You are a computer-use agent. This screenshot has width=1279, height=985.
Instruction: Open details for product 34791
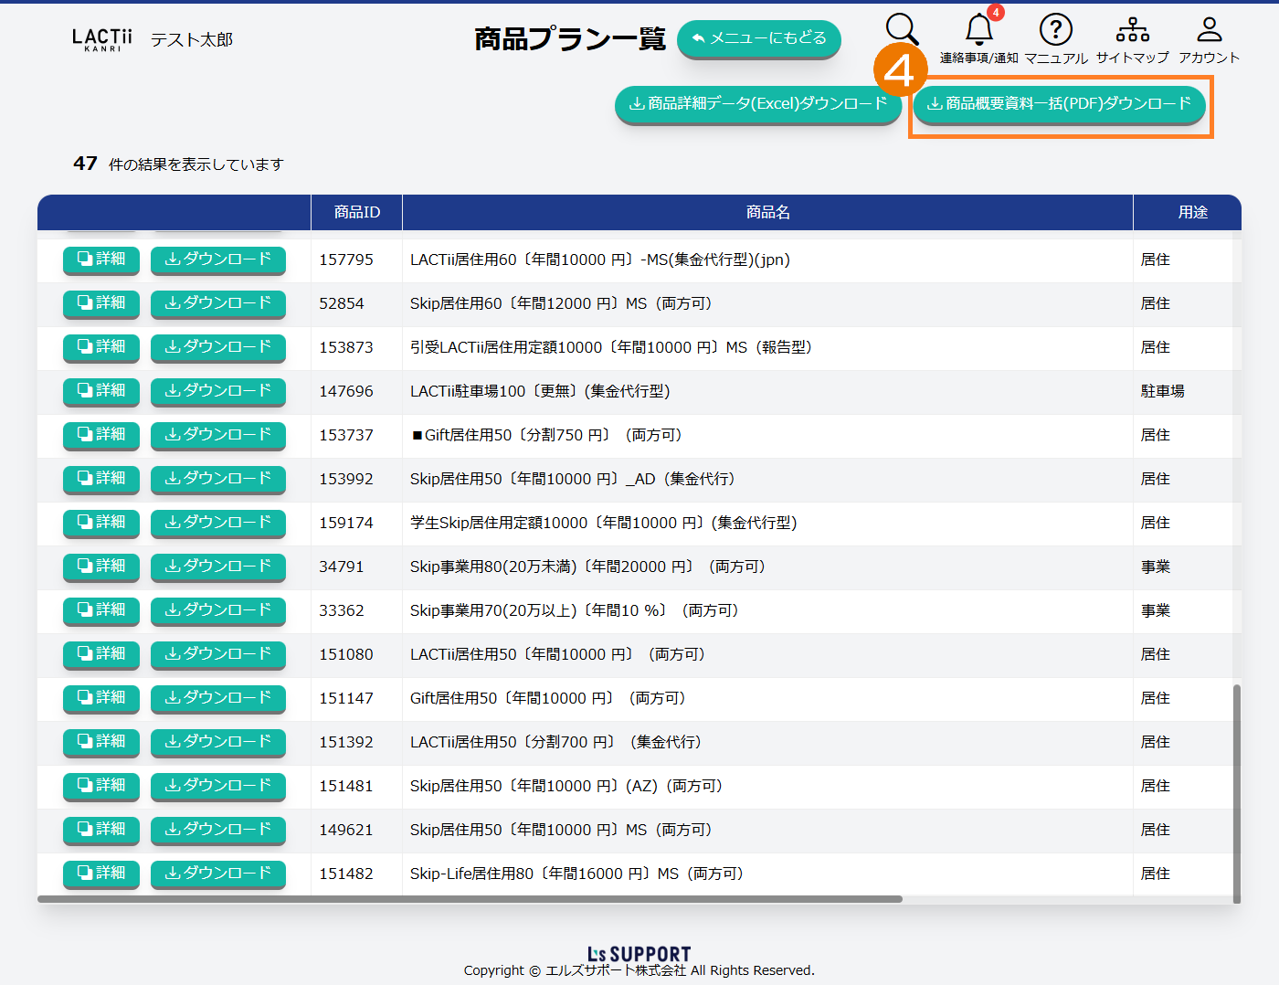(101, 567)
